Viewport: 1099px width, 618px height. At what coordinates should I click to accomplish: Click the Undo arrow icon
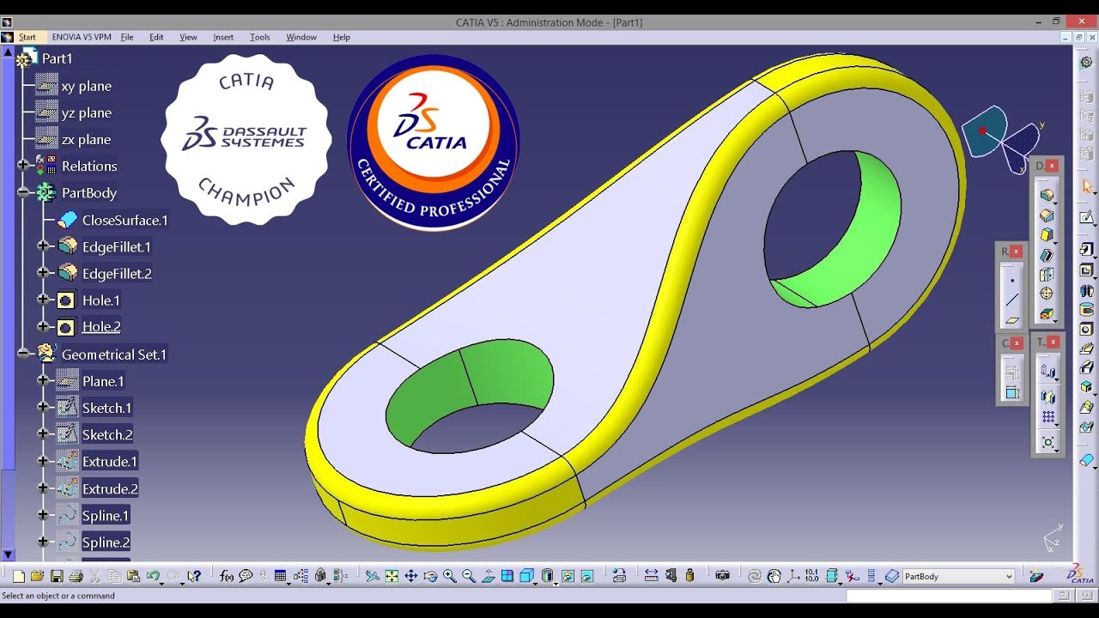(x=153, y=576)
